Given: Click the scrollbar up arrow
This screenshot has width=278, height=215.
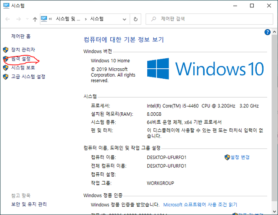Looking at the screenshot, I should click(x=275, y=32).
